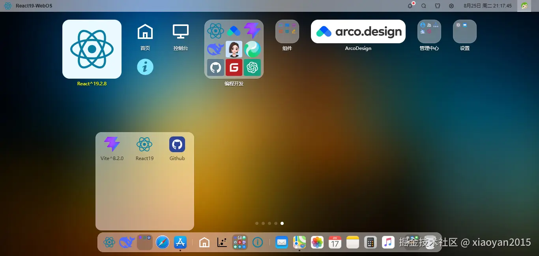
Task: Click the blue info circle desktop icon
Action: click(145, 67)
